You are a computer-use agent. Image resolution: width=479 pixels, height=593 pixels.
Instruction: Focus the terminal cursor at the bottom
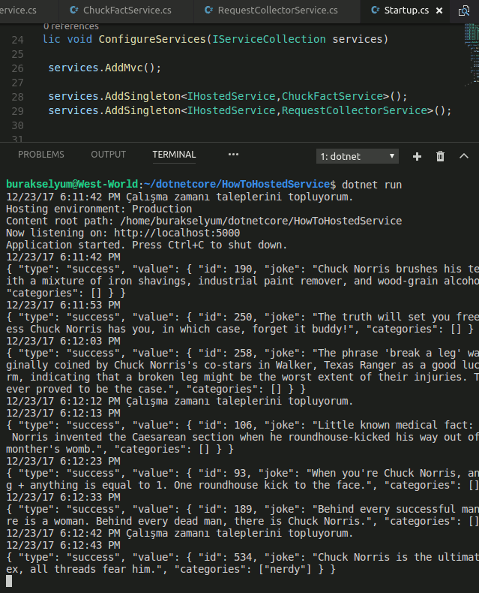9,580
